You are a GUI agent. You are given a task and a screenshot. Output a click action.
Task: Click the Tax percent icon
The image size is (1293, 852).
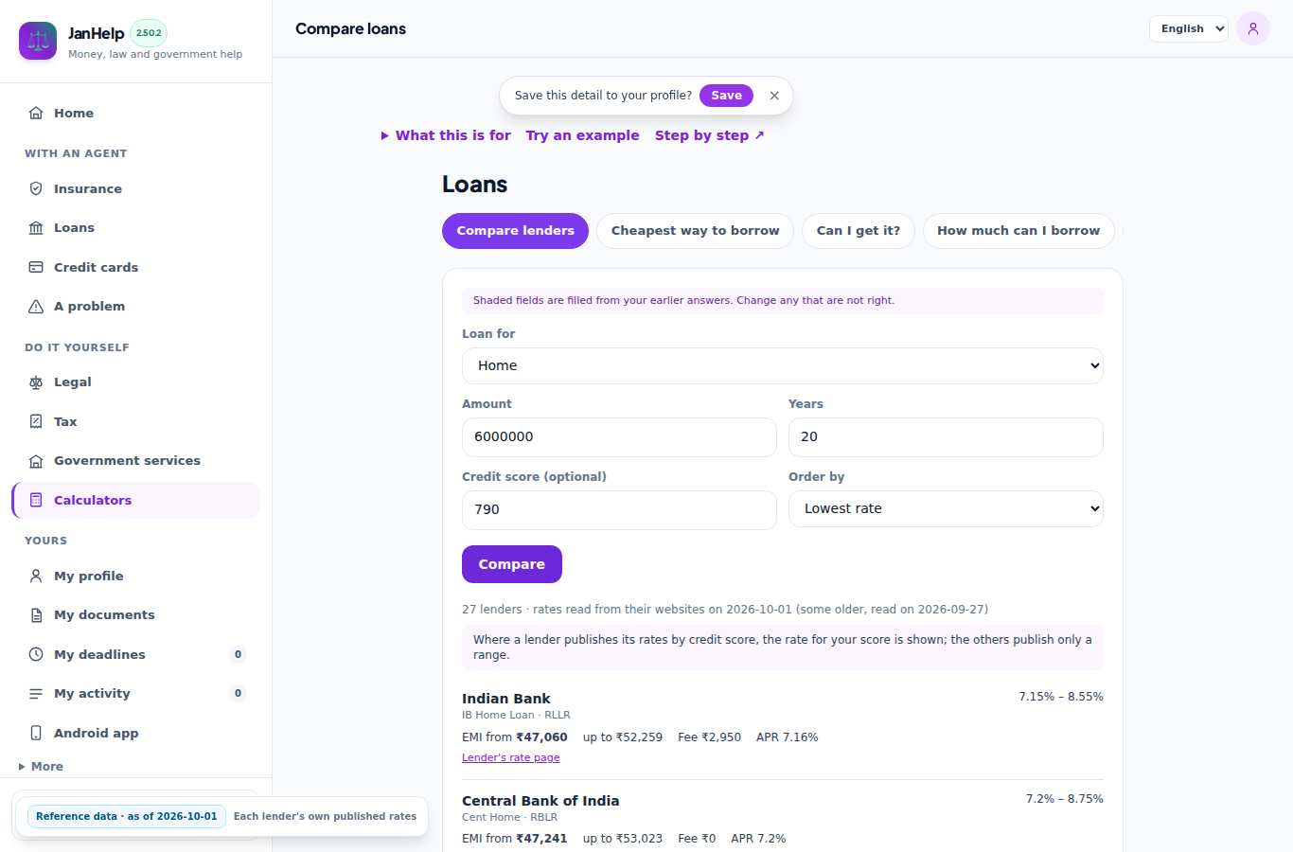[x=36, y=421]
